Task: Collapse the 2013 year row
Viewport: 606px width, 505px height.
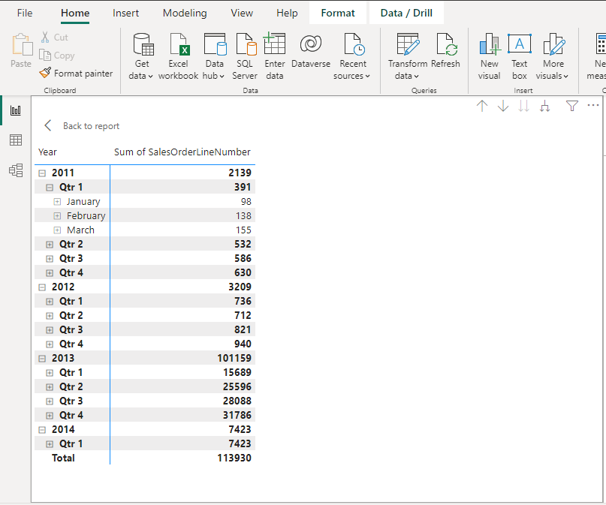Action: pyautogui.click(x=42, y=359)
